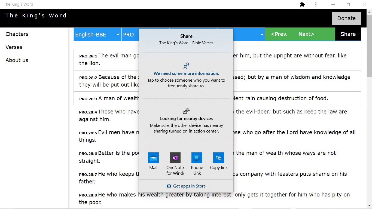
Task: Click the scrollbar up arrow
Action: 369,11
